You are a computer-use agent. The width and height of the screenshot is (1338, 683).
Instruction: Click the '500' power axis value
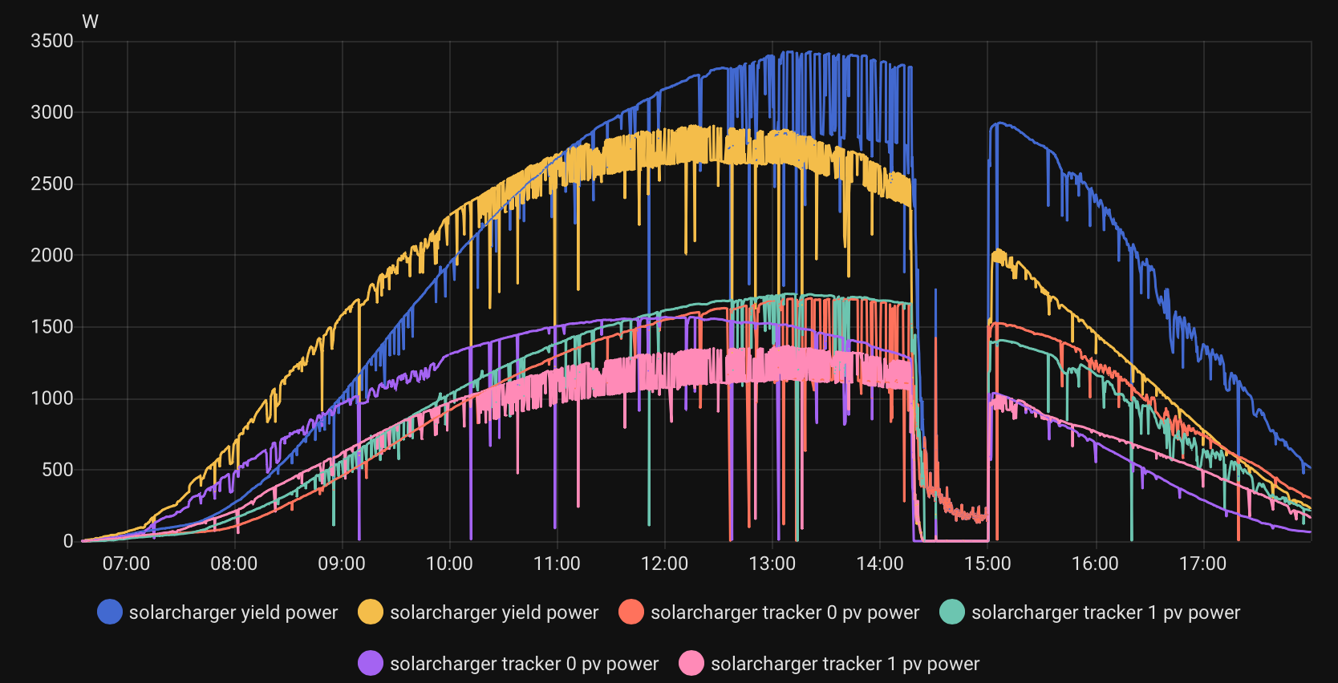pyautogui.click(x=58, y=470)
